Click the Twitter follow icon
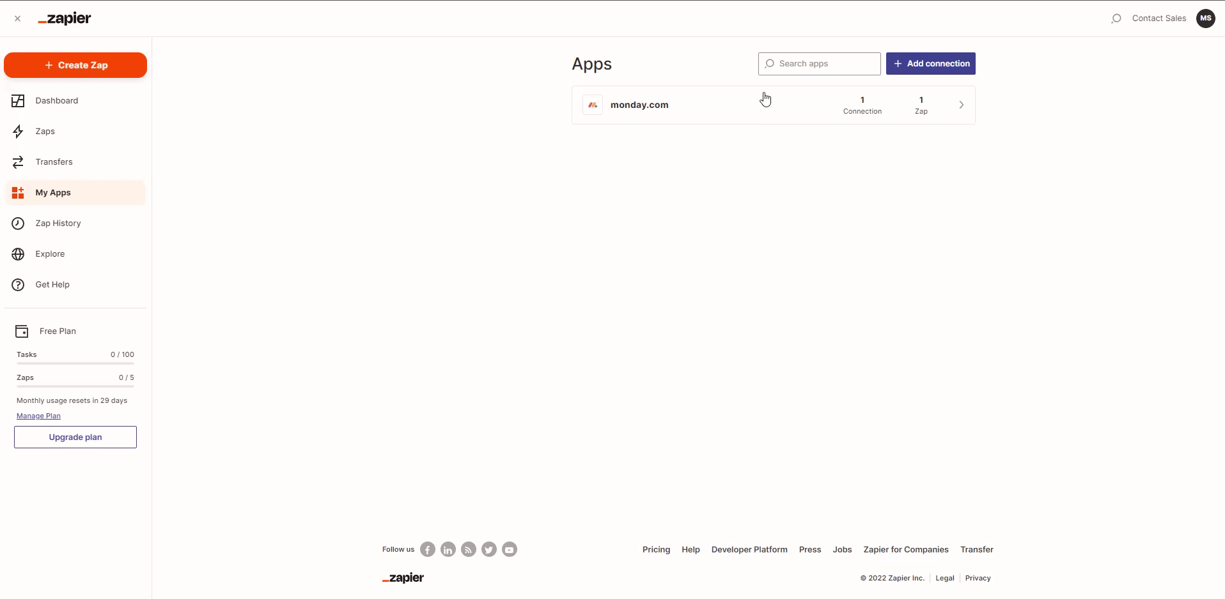The image size is (1225, 599). click(489, 550)
